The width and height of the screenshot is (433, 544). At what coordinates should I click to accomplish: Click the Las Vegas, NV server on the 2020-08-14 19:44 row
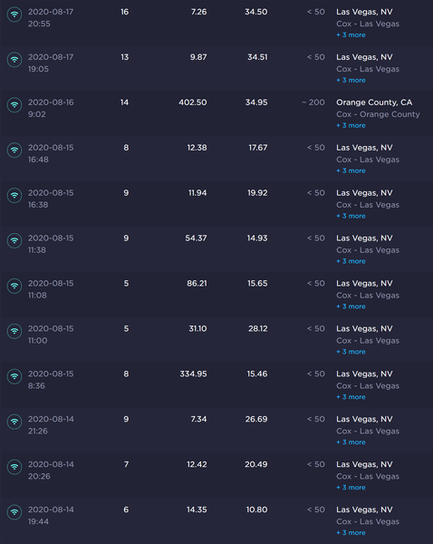click(364, 510)
